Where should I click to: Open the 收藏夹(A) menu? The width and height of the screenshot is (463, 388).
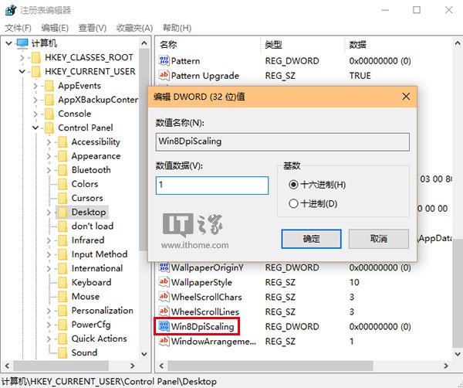(x=134, y=28)
